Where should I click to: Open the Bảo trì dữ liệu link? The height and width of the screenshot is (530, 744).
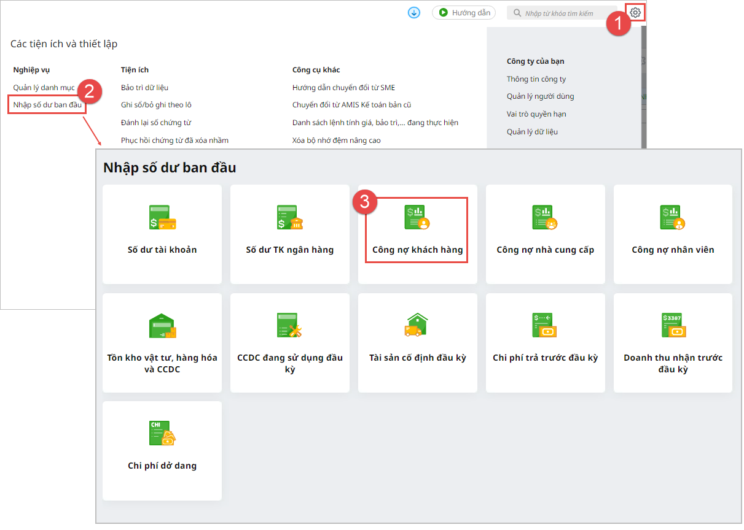tap(144, 88)
